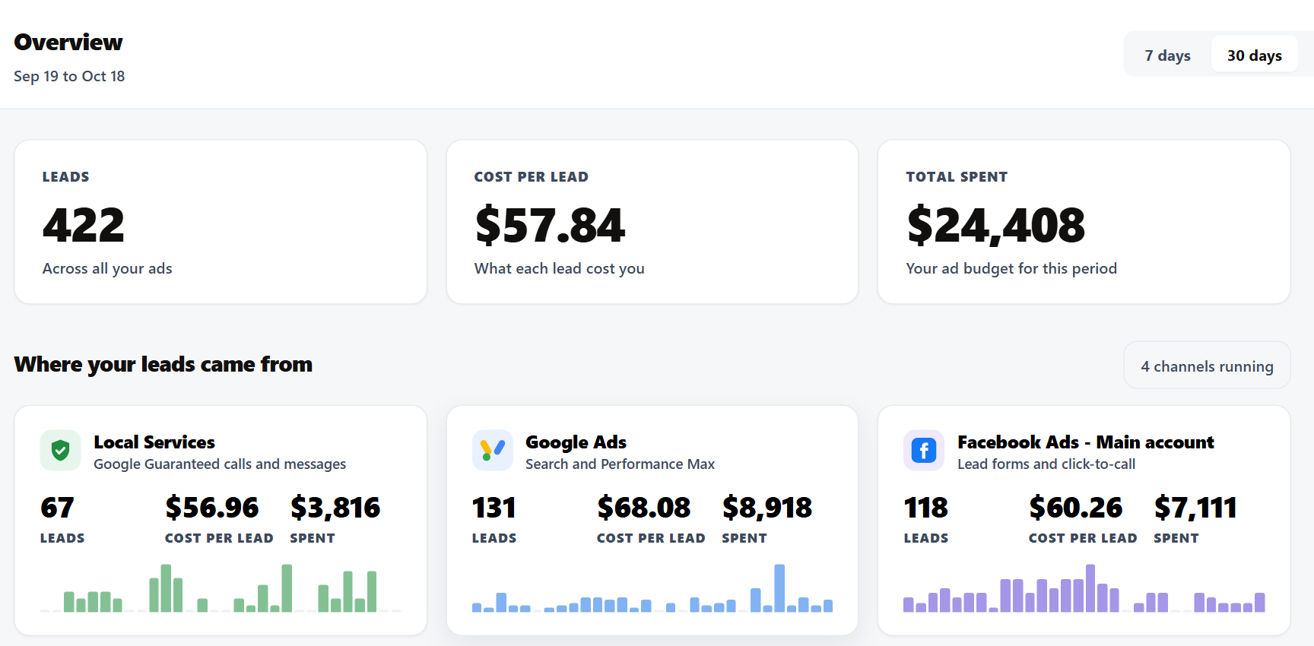Click the Facebook logo icon
Image resolution: width=1314 pixels, height=646 pixels.
pyautogui.click(x=924, y=451)
